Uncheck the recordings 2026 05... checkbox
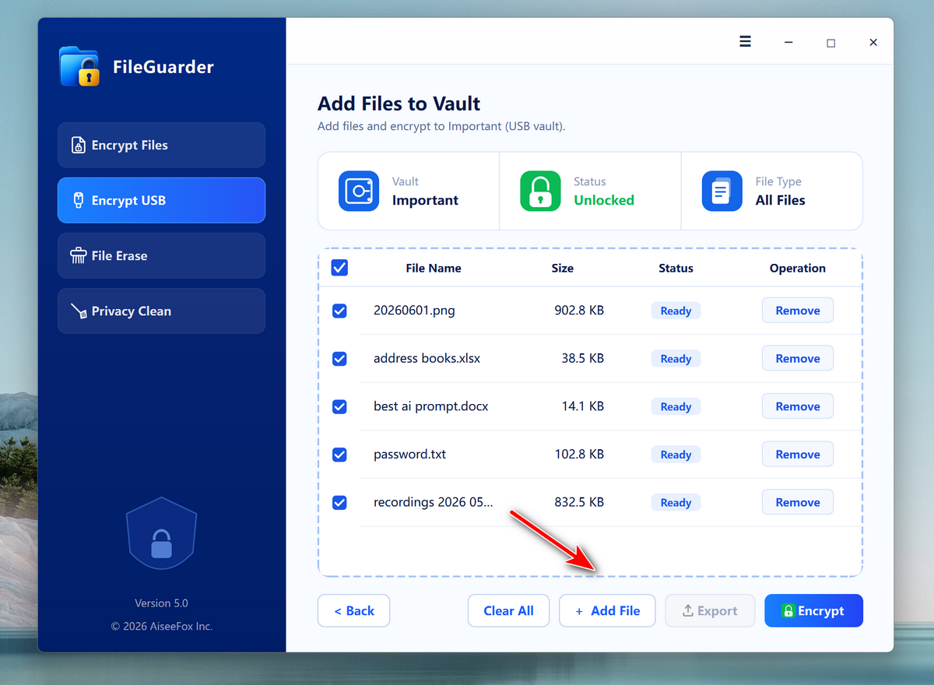 click(x=339, y=503)
